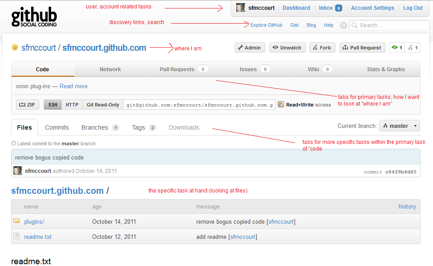The image size is (433, 266).
Task: Select the Git Read-Only option
Action: click(x=103, y=105)
